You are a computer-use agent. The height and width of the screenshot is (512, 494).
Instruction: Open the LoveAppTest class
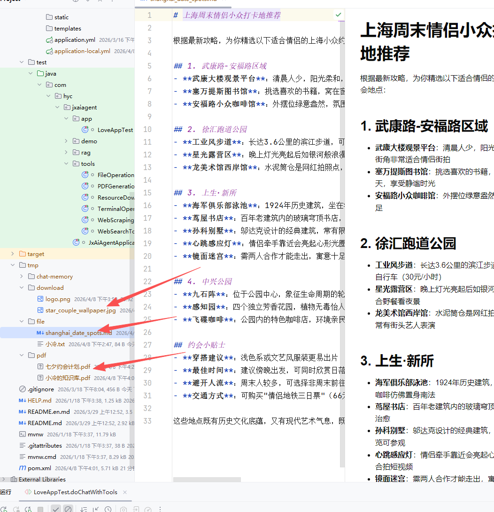point(115,130)
